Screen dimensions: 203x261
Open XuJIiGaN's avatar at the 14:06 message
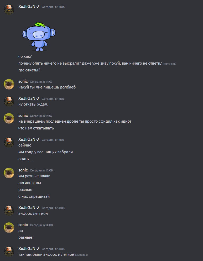click(9, 9)
